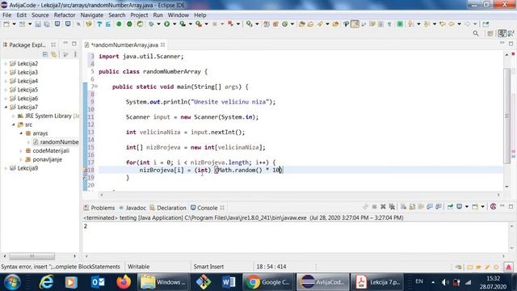Open the Run button dropdown arrow
The width and height of the screenshot is (517, 291).
click(174, 24)
